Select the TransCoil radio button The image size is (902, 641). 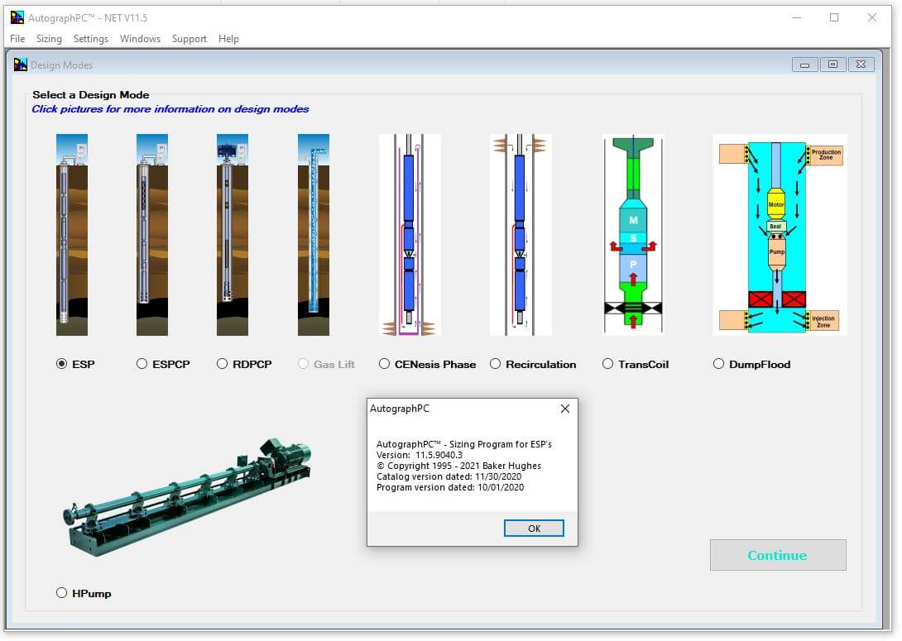click(608, 364)
